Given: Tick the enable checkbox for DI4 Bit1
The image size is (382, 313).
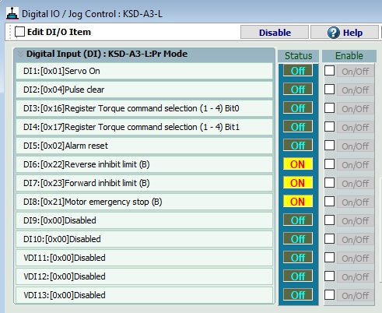Looking at the screenshot, I should (x=329, y=127).
